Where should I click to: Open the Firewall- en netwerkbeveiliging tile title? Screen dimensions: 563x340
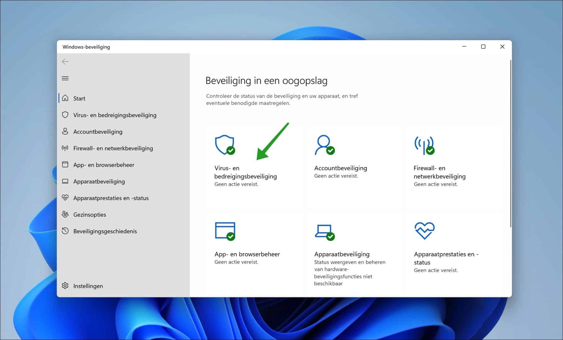(x=440, y=172)
